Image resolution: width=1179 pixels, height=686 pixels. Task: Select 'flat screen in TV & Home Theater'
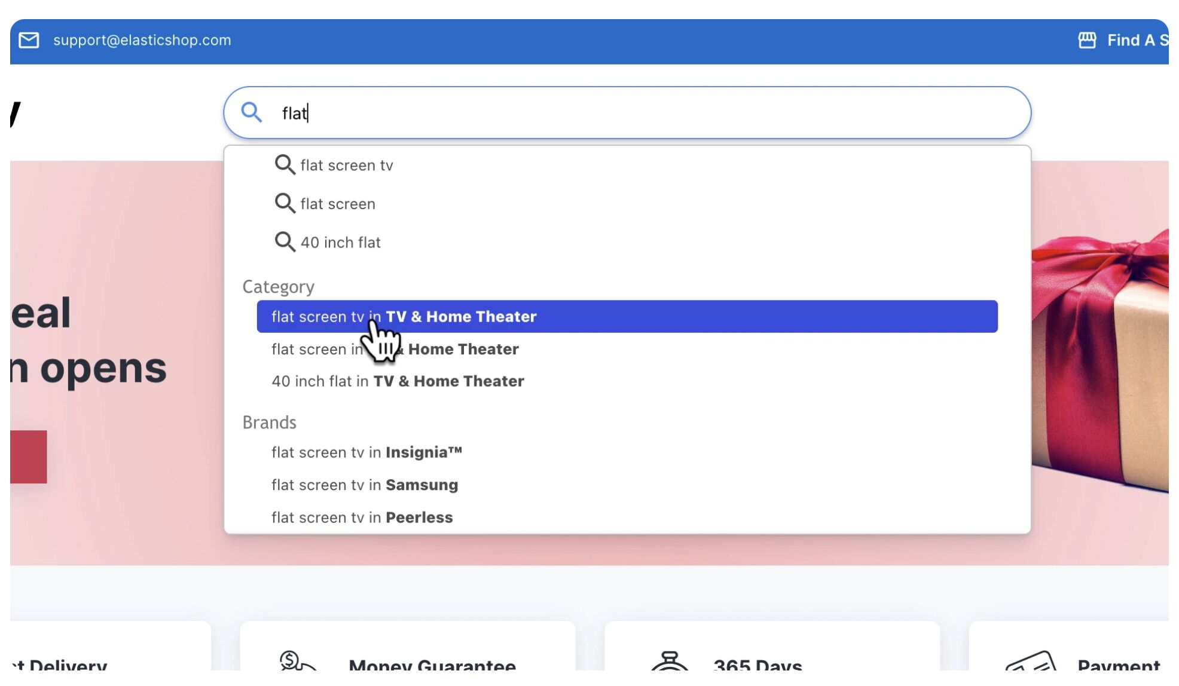pos(395,349)
